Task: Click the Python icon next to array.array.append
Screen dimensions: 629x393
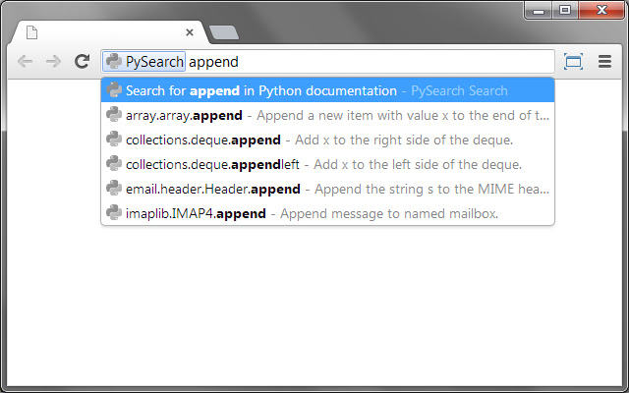Action: point(114,115)
